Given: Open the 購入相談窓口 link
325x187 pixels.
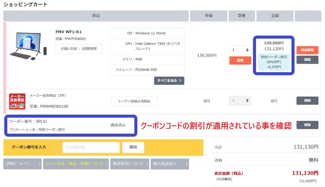Looking at the screenshot, I should [x=170, y=164].
